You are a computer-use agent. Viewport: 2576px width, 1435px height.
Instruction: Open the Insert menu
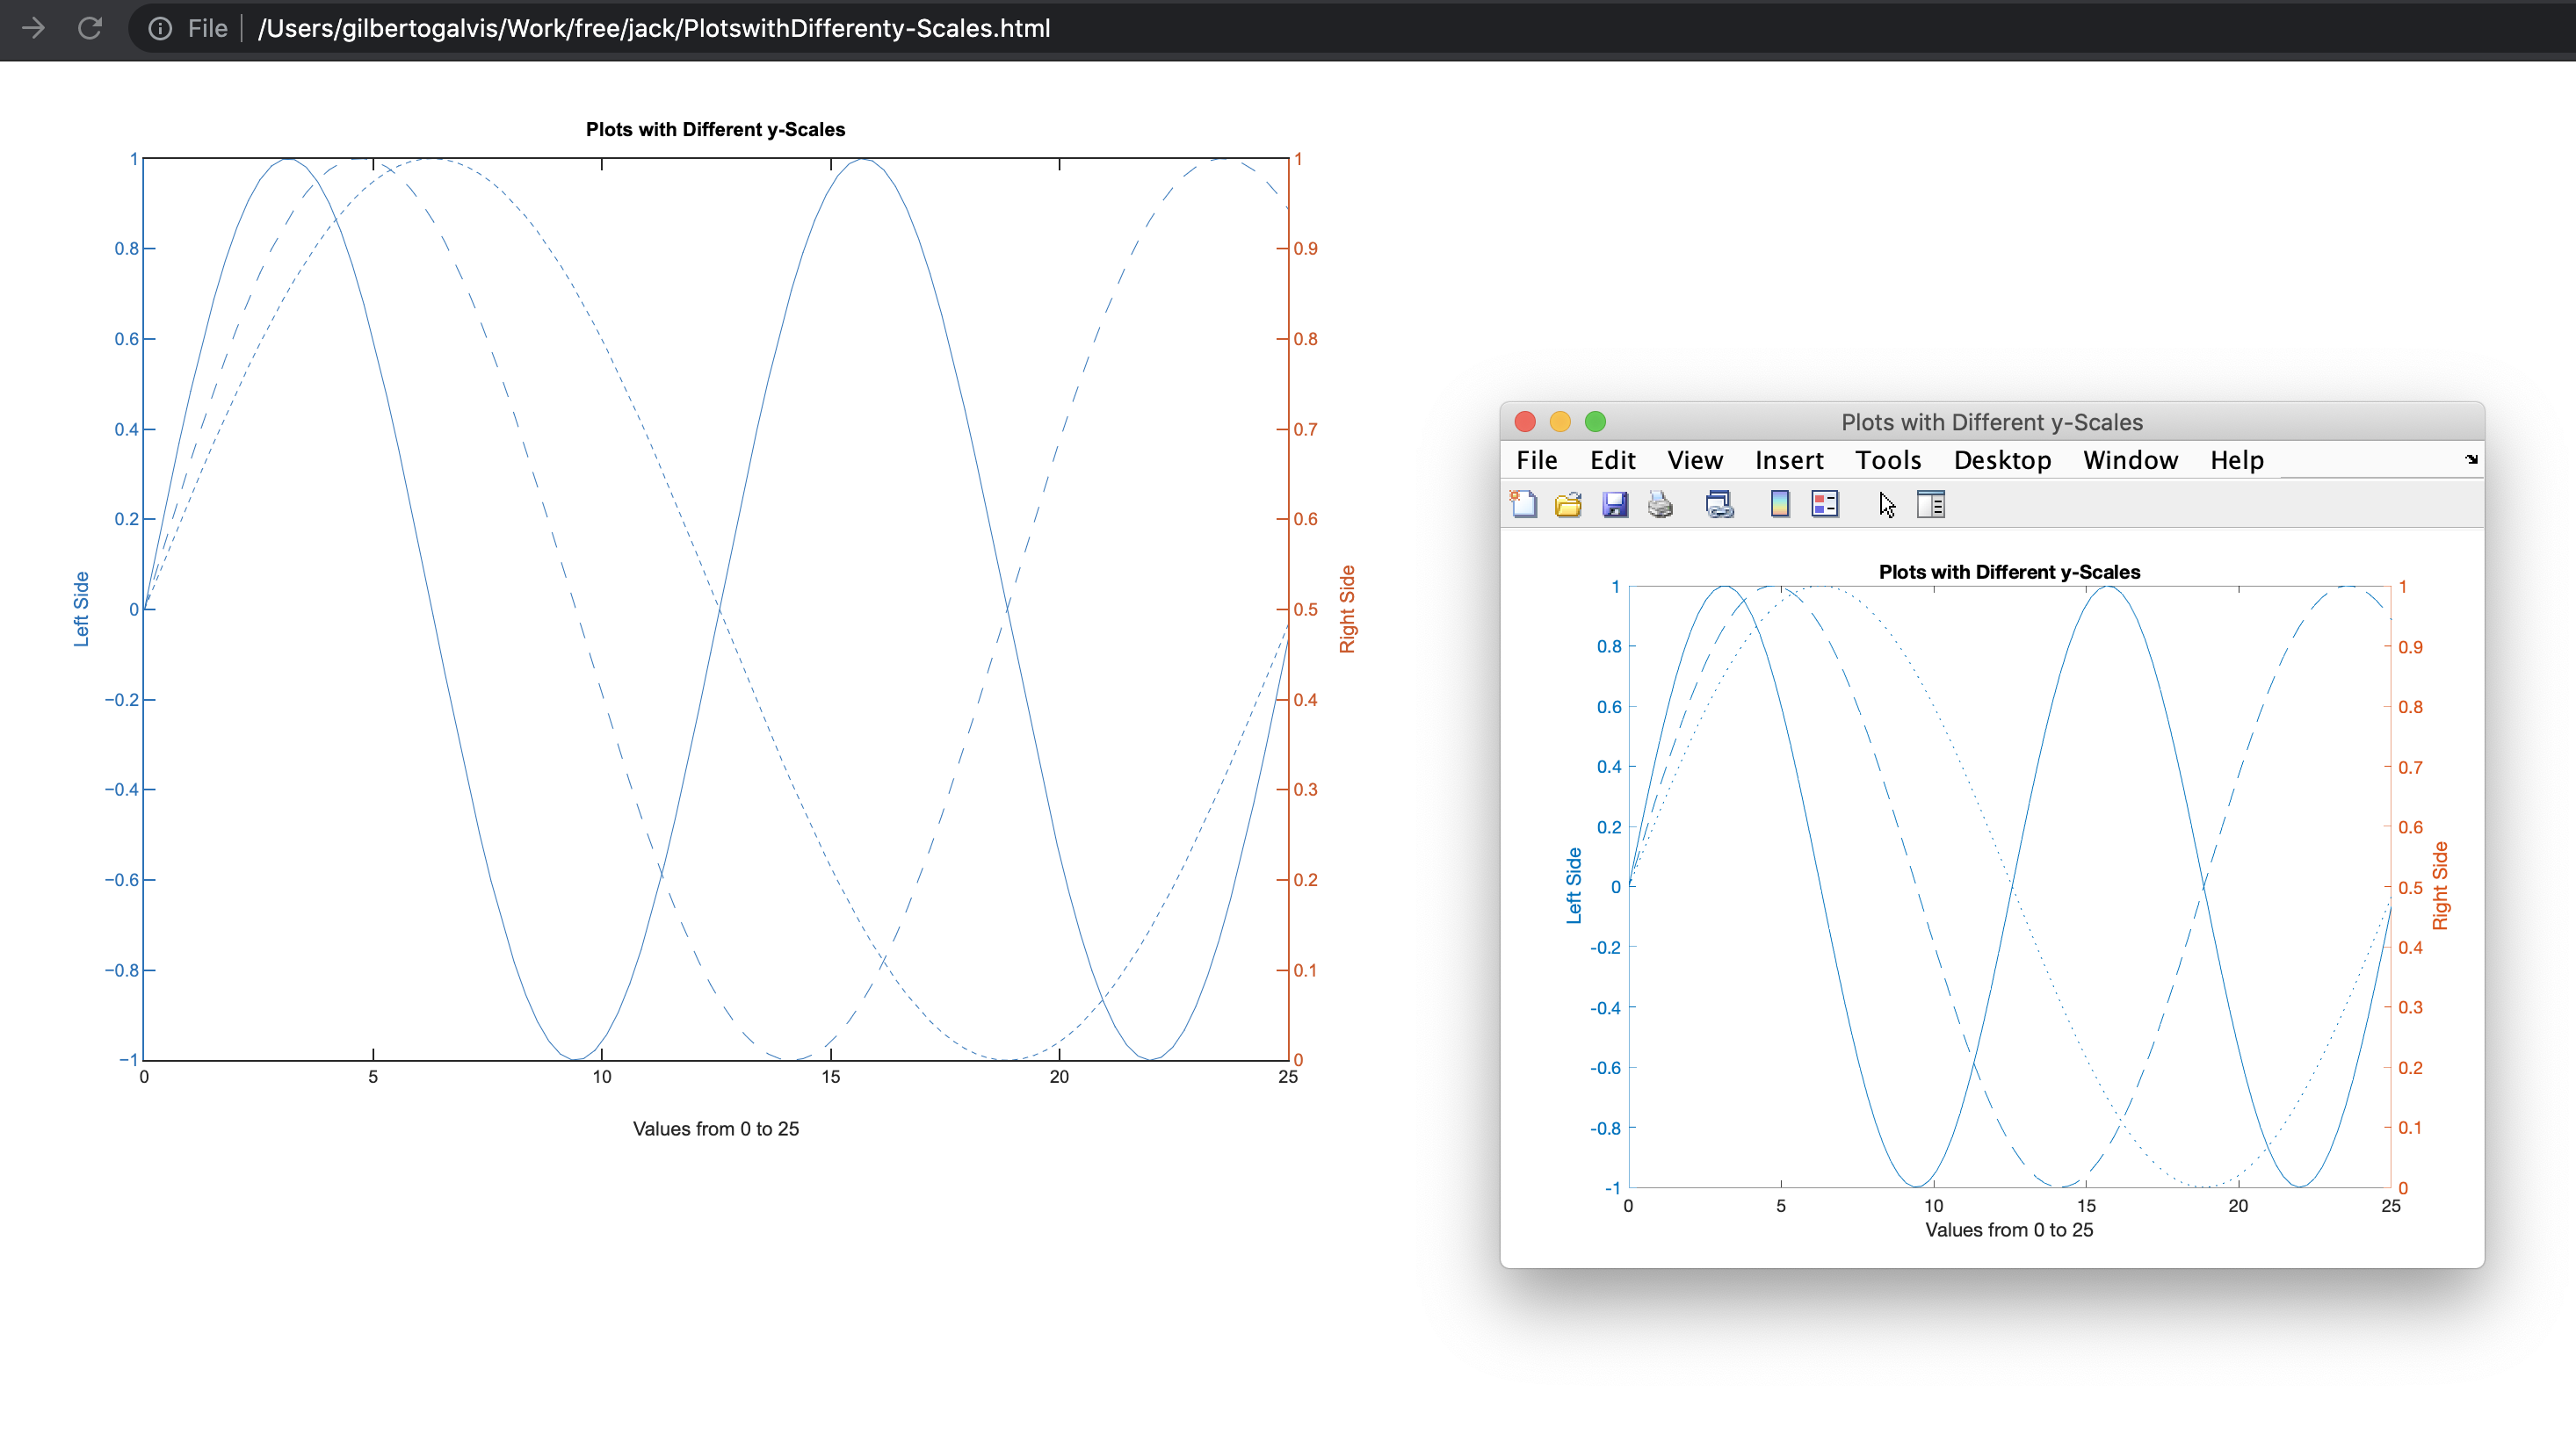1789,459
